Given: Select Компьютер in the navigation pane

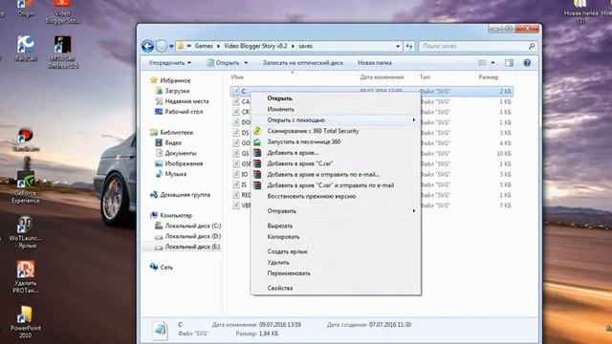Looking at the screenshot, I should [171, 215].
